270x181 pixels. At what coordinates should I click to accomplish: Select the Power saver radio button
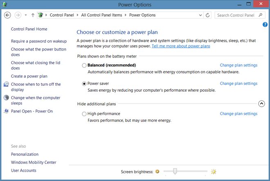[84, 84]
